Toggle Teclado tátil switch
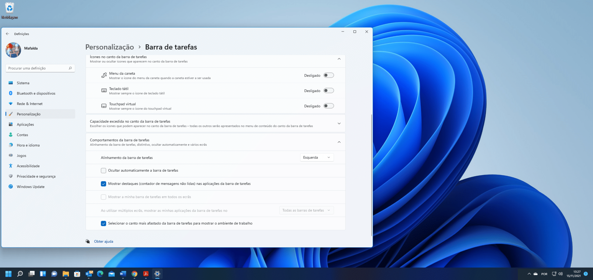Viewport: 593px width, 280px height. coord(329,91)
